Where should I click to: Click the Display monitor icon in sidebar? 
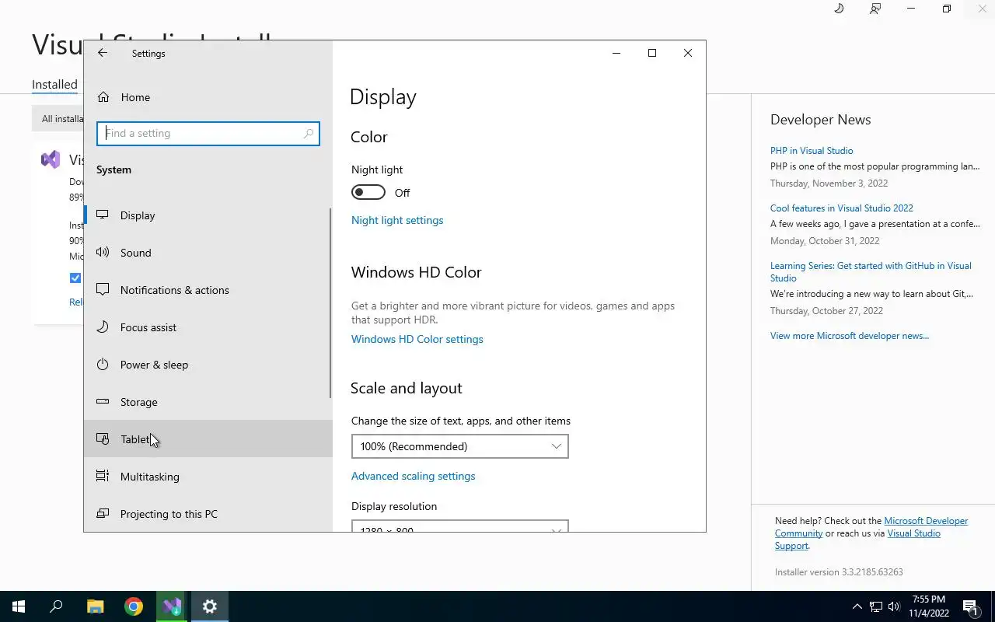103,215
